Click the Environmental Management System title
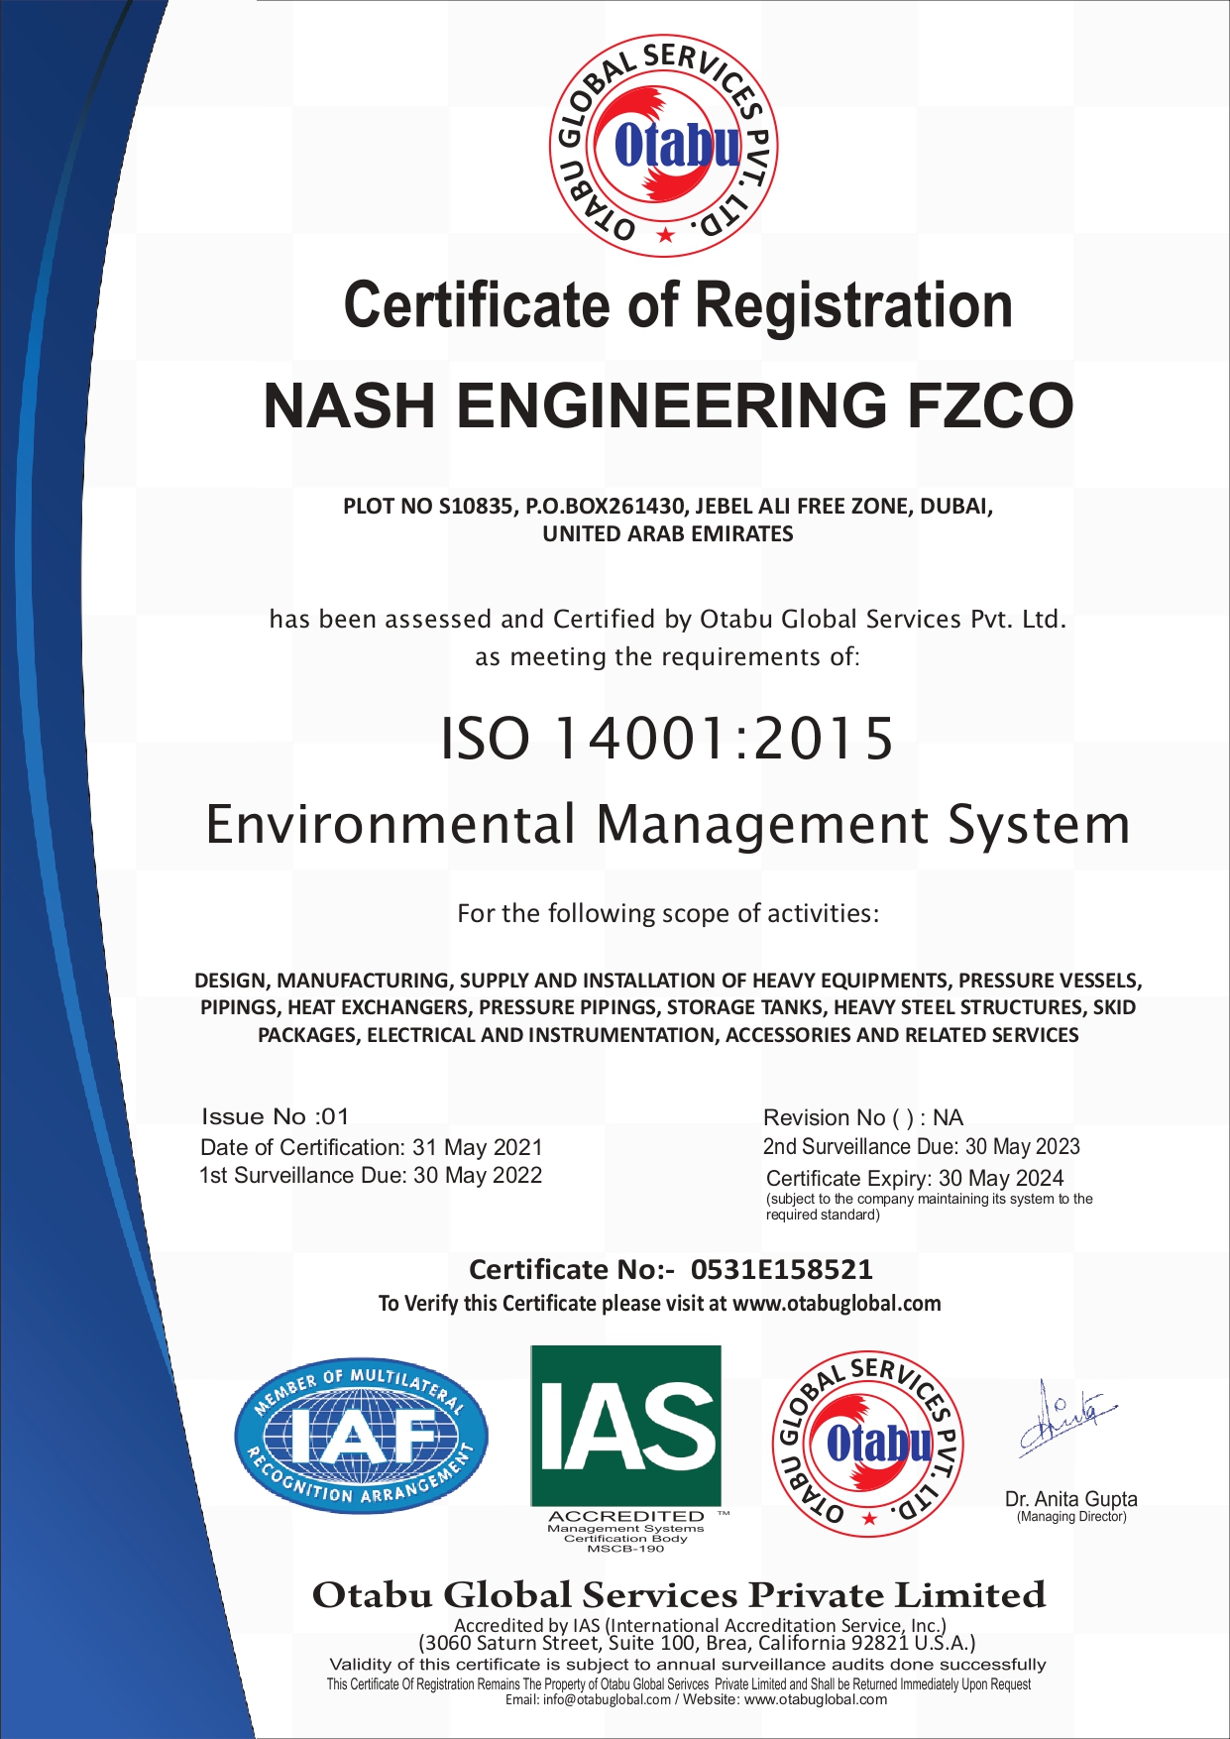The height and width of the screenshot is (1739, 1230). point(668,825)
